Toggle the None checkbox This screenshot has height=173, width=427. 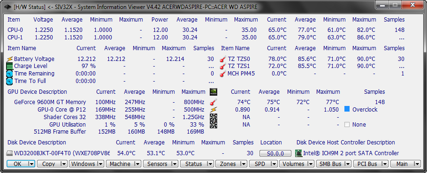point(347,125)
